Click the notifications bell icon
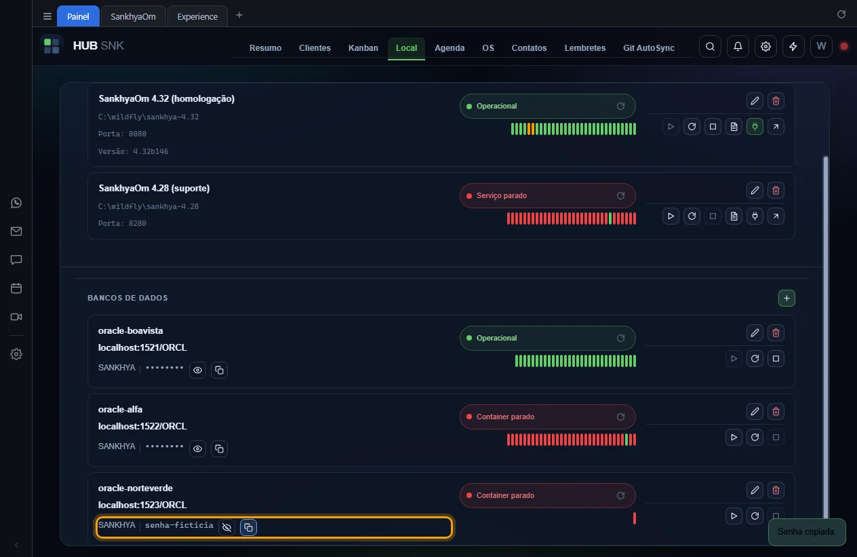857x557 pixels. (738, 47)
